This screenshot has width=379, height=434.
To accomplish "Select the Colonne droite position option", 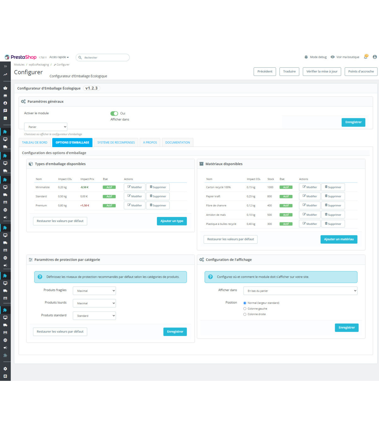I will point(245,314).
